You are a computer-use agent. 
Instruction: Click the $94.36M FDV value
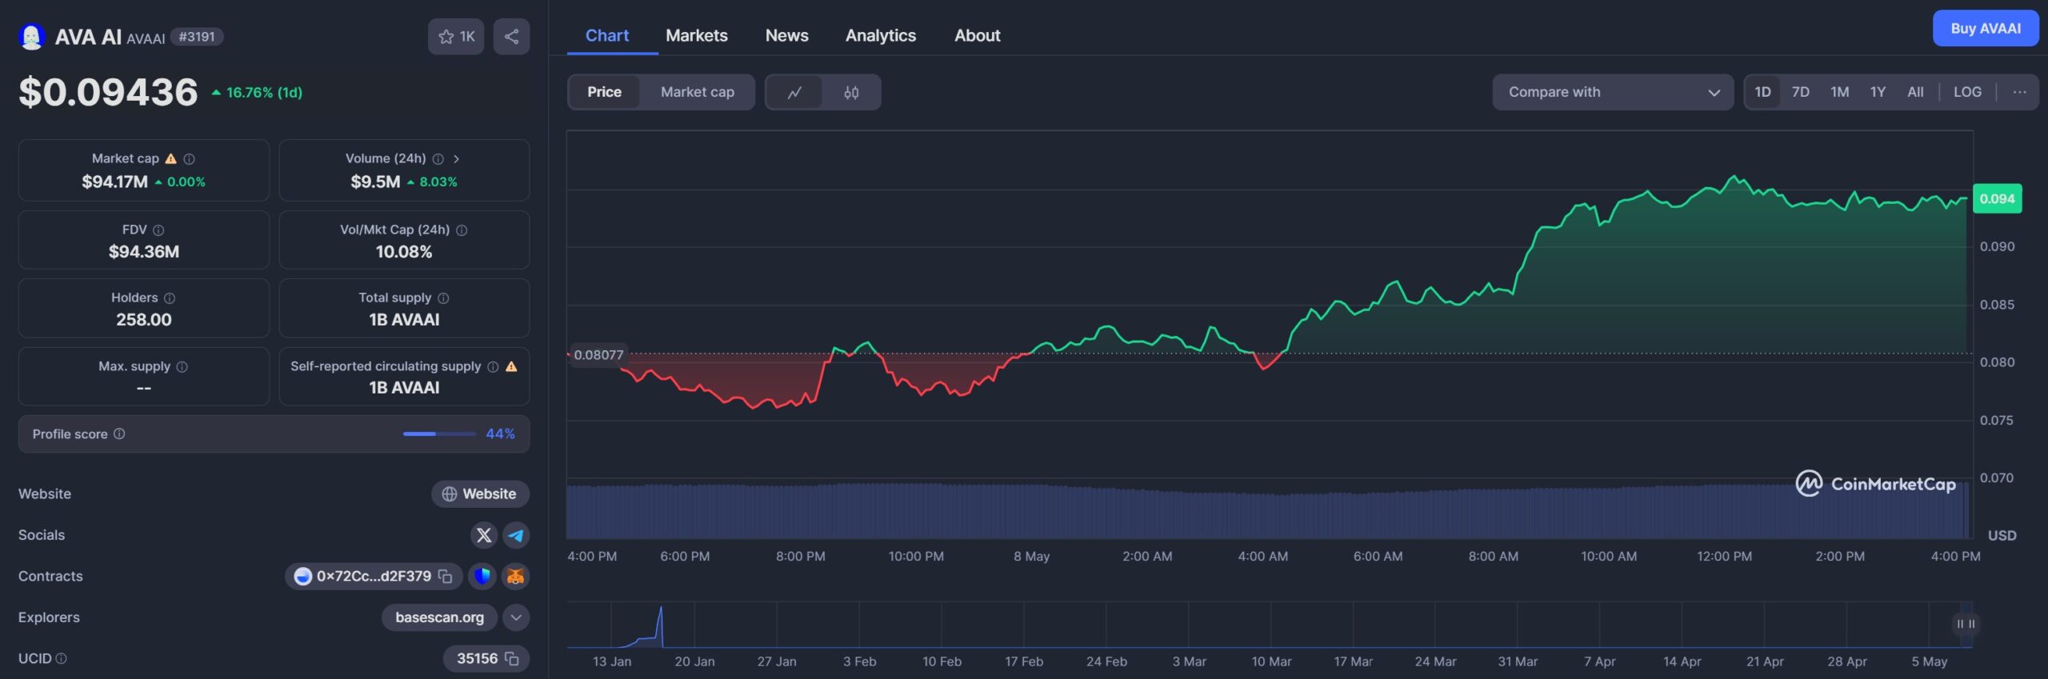[144, 252]
